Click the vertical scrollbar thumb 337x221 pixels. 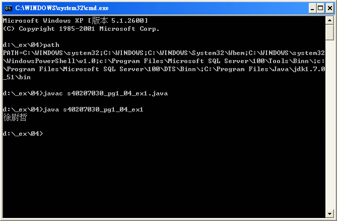coord(329,32)
